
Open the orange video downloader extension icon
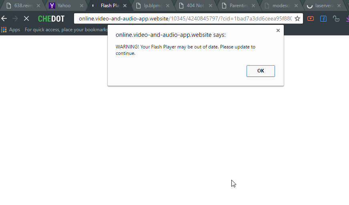click(x=311, y=18)
